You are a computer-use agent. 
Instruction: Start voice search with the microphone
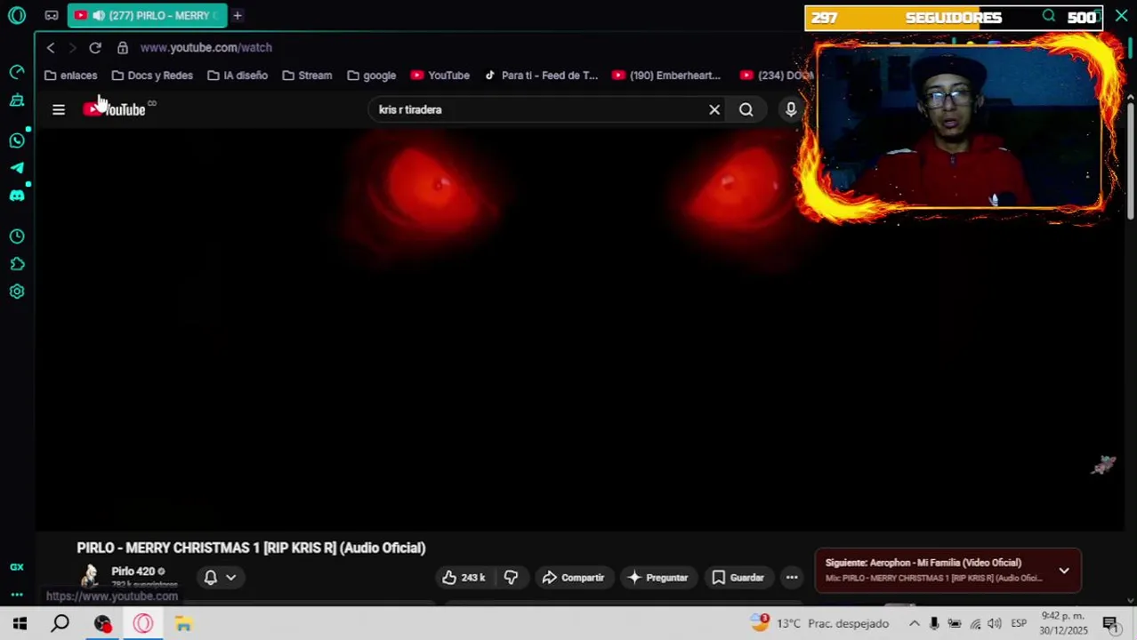[791, 109]
